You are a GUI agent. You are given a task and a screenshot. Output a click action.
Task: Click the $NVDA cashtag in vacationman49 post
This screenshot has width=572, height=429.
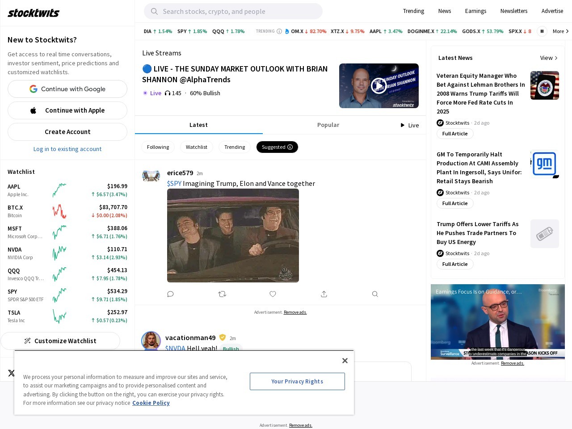coord(175,348)
